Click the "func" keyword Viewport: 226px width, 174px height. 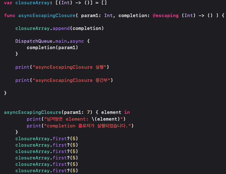(x=10, y=15)
